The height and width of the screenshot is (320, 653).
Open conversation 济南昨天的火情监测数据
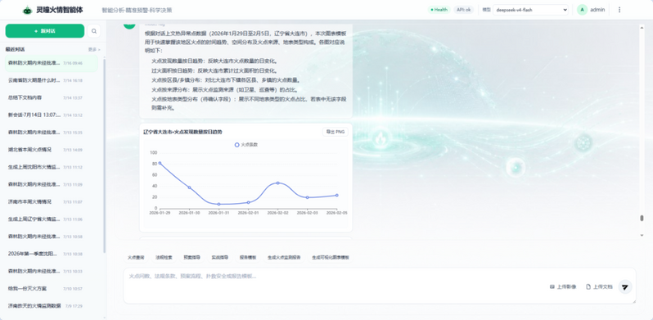[x=52, y=306]
